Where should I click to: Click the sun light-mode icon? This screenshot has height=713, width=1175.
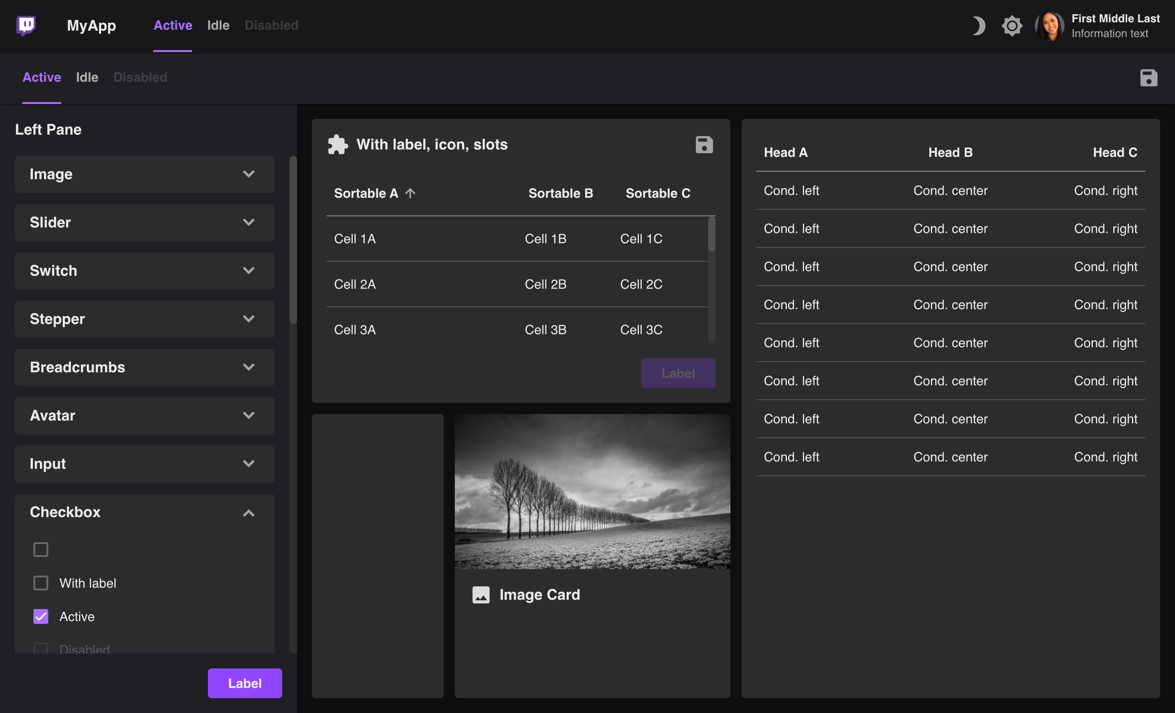click(1012, 26)
